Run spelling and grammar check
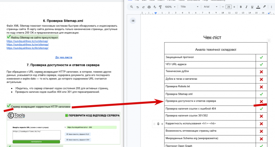275x147 pixels. (155, 7)
